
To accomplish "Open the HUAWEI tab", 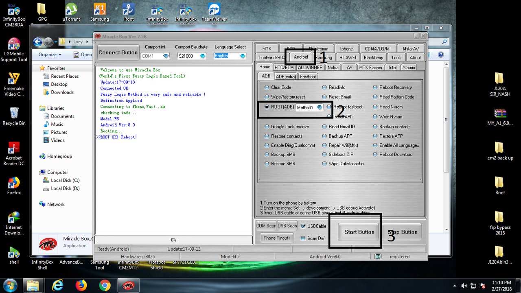I will pos(348,57).
